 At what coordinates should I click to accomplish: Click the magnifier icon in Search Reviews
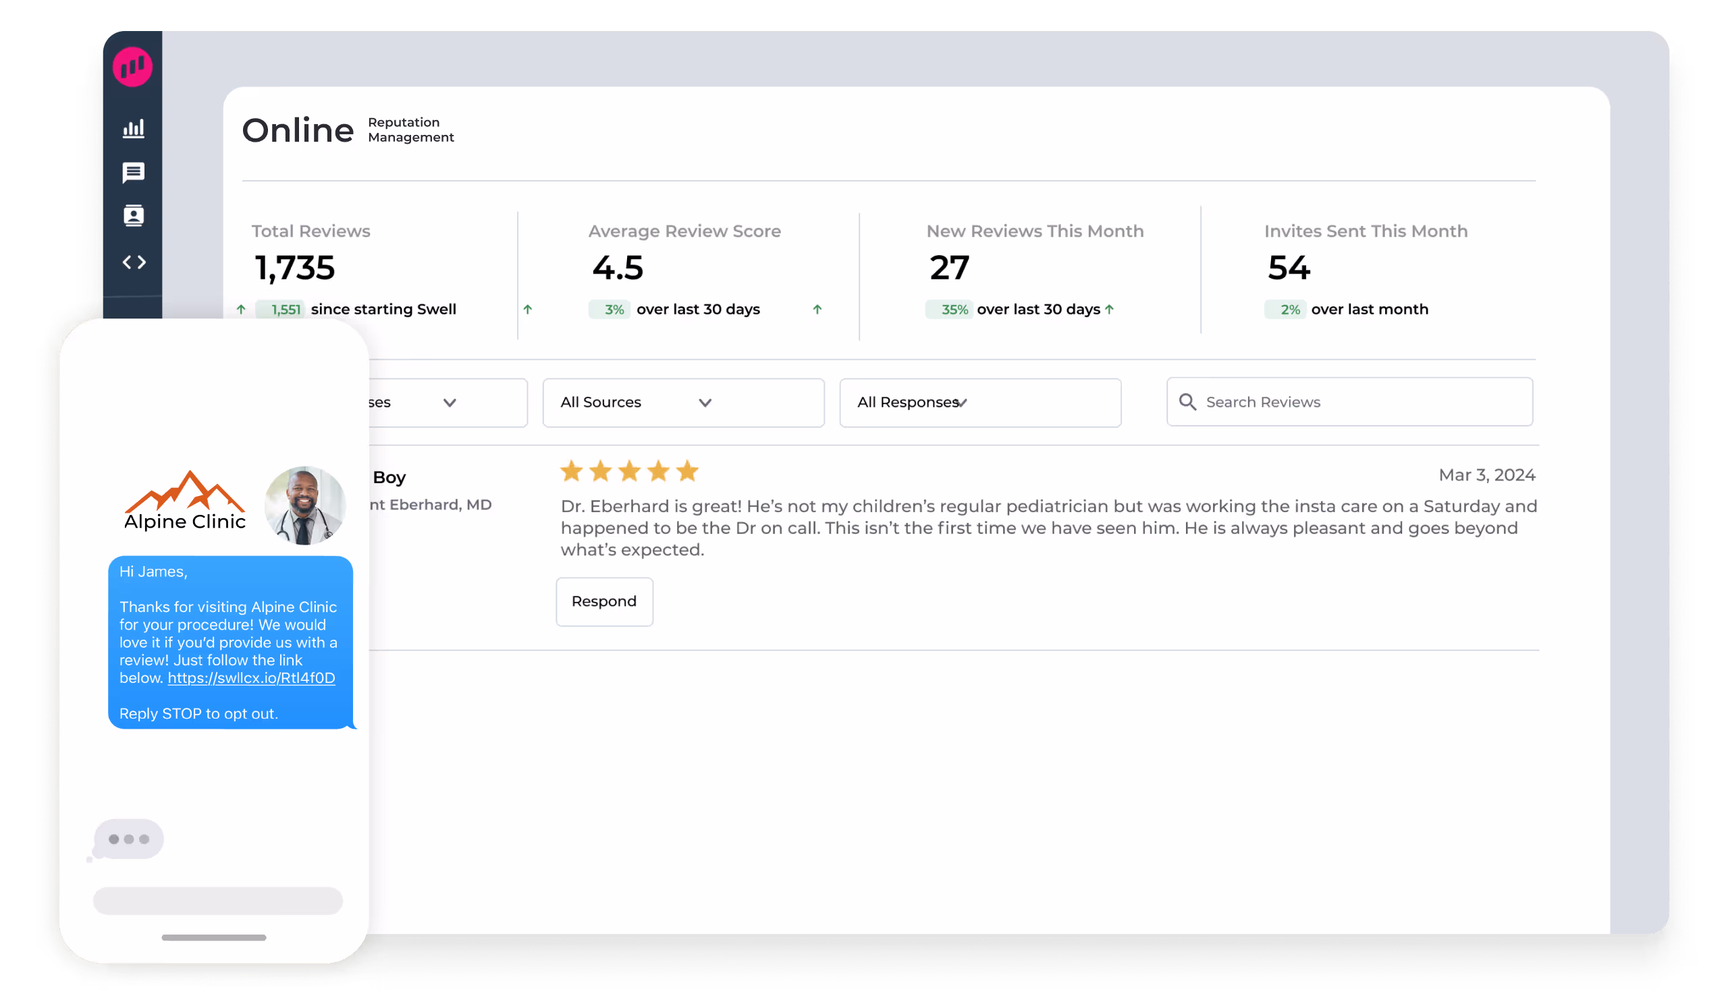pos(1187,402)
